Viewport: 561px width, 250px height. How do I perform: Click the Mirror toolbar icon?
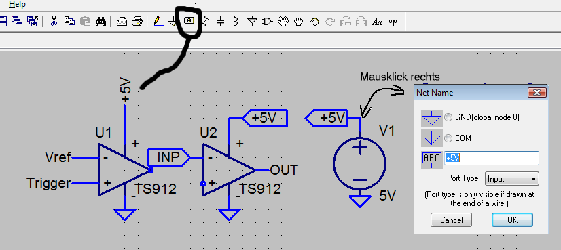tap(361, 22)
